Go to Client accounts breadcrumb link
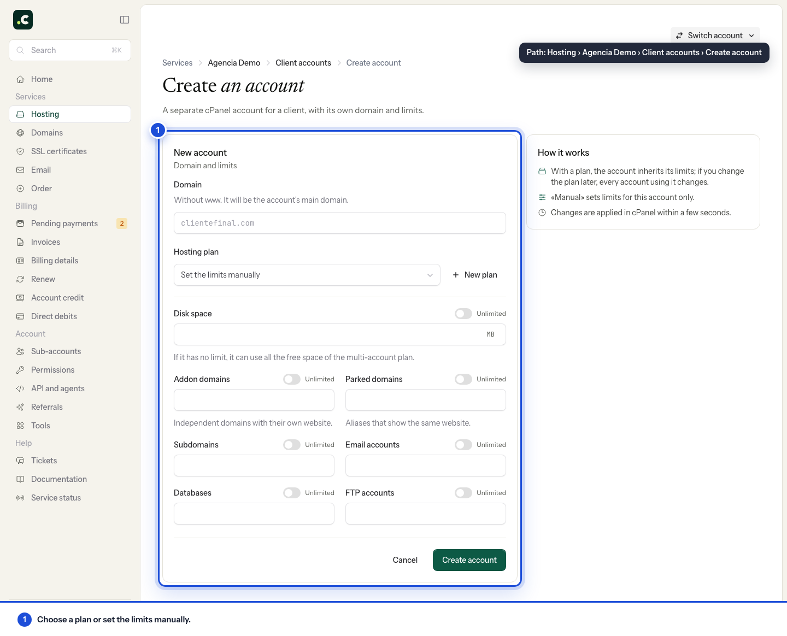The width and height of the screenshot is (787, 636). click(303, 63)
